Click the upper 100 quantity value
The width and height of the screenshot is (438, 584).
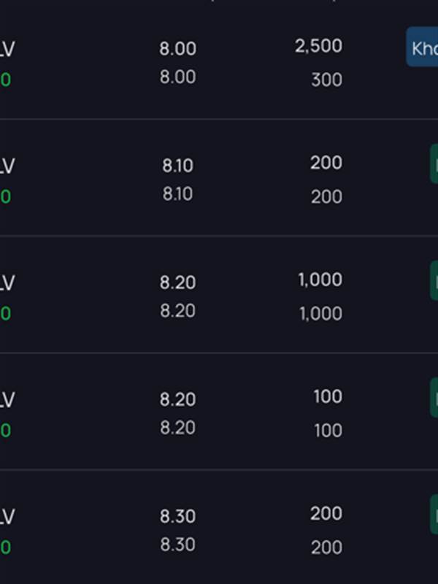pyautogui.click(x=327, y=397)
